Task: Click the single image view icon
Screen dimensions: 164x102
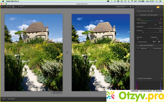Action: (x=7, y=7)
